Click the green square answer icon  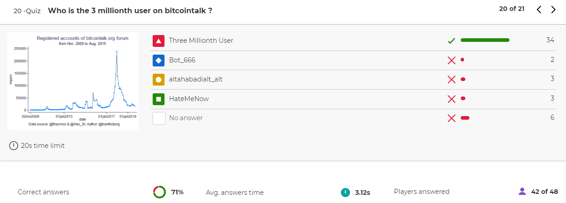tap(159, 99)
